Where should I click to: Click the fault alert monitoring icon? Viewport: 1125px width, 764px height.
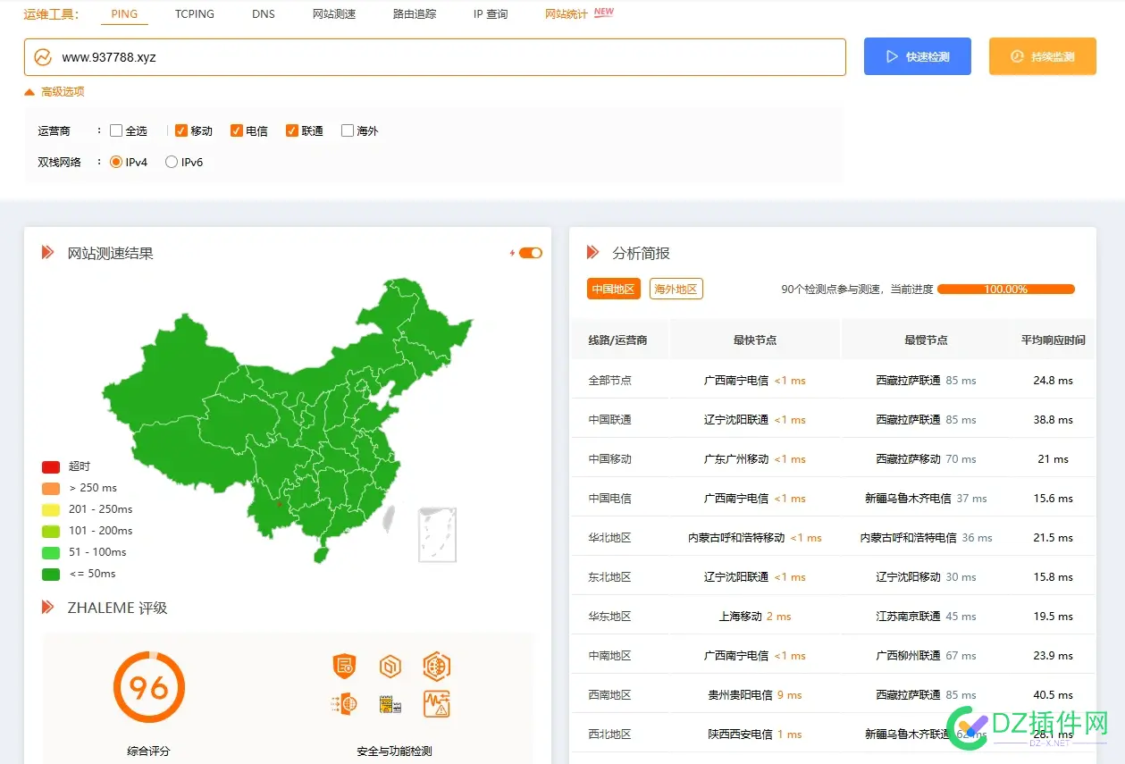click(437, 704)
